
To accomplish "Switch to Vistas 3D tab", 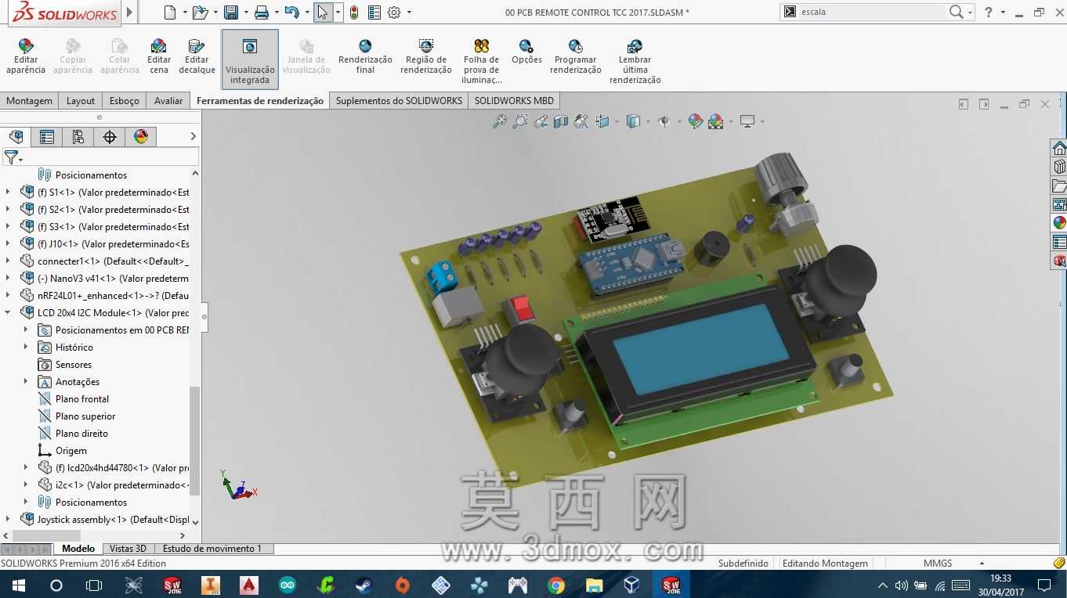I will pos(128,549).
